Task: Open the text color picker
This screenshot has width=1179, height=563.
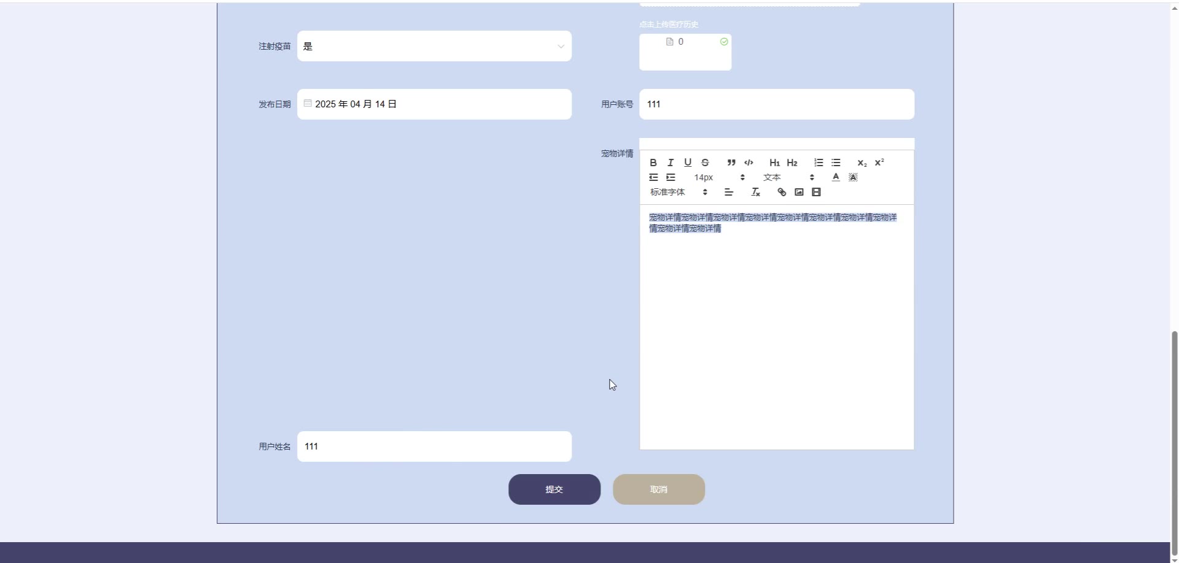Action: (x=836, y=177)
